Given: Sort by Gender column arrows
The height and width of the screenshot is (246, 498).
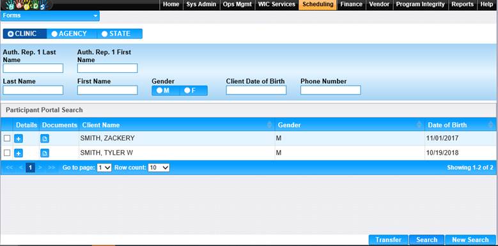Looking at the screenshot, I should [x=419, y=125].
